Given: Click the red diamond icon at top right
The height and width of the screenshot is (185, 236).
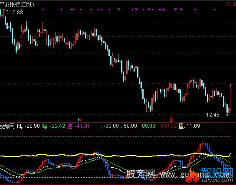Looking at the screenshot, I should coord(228,4).
